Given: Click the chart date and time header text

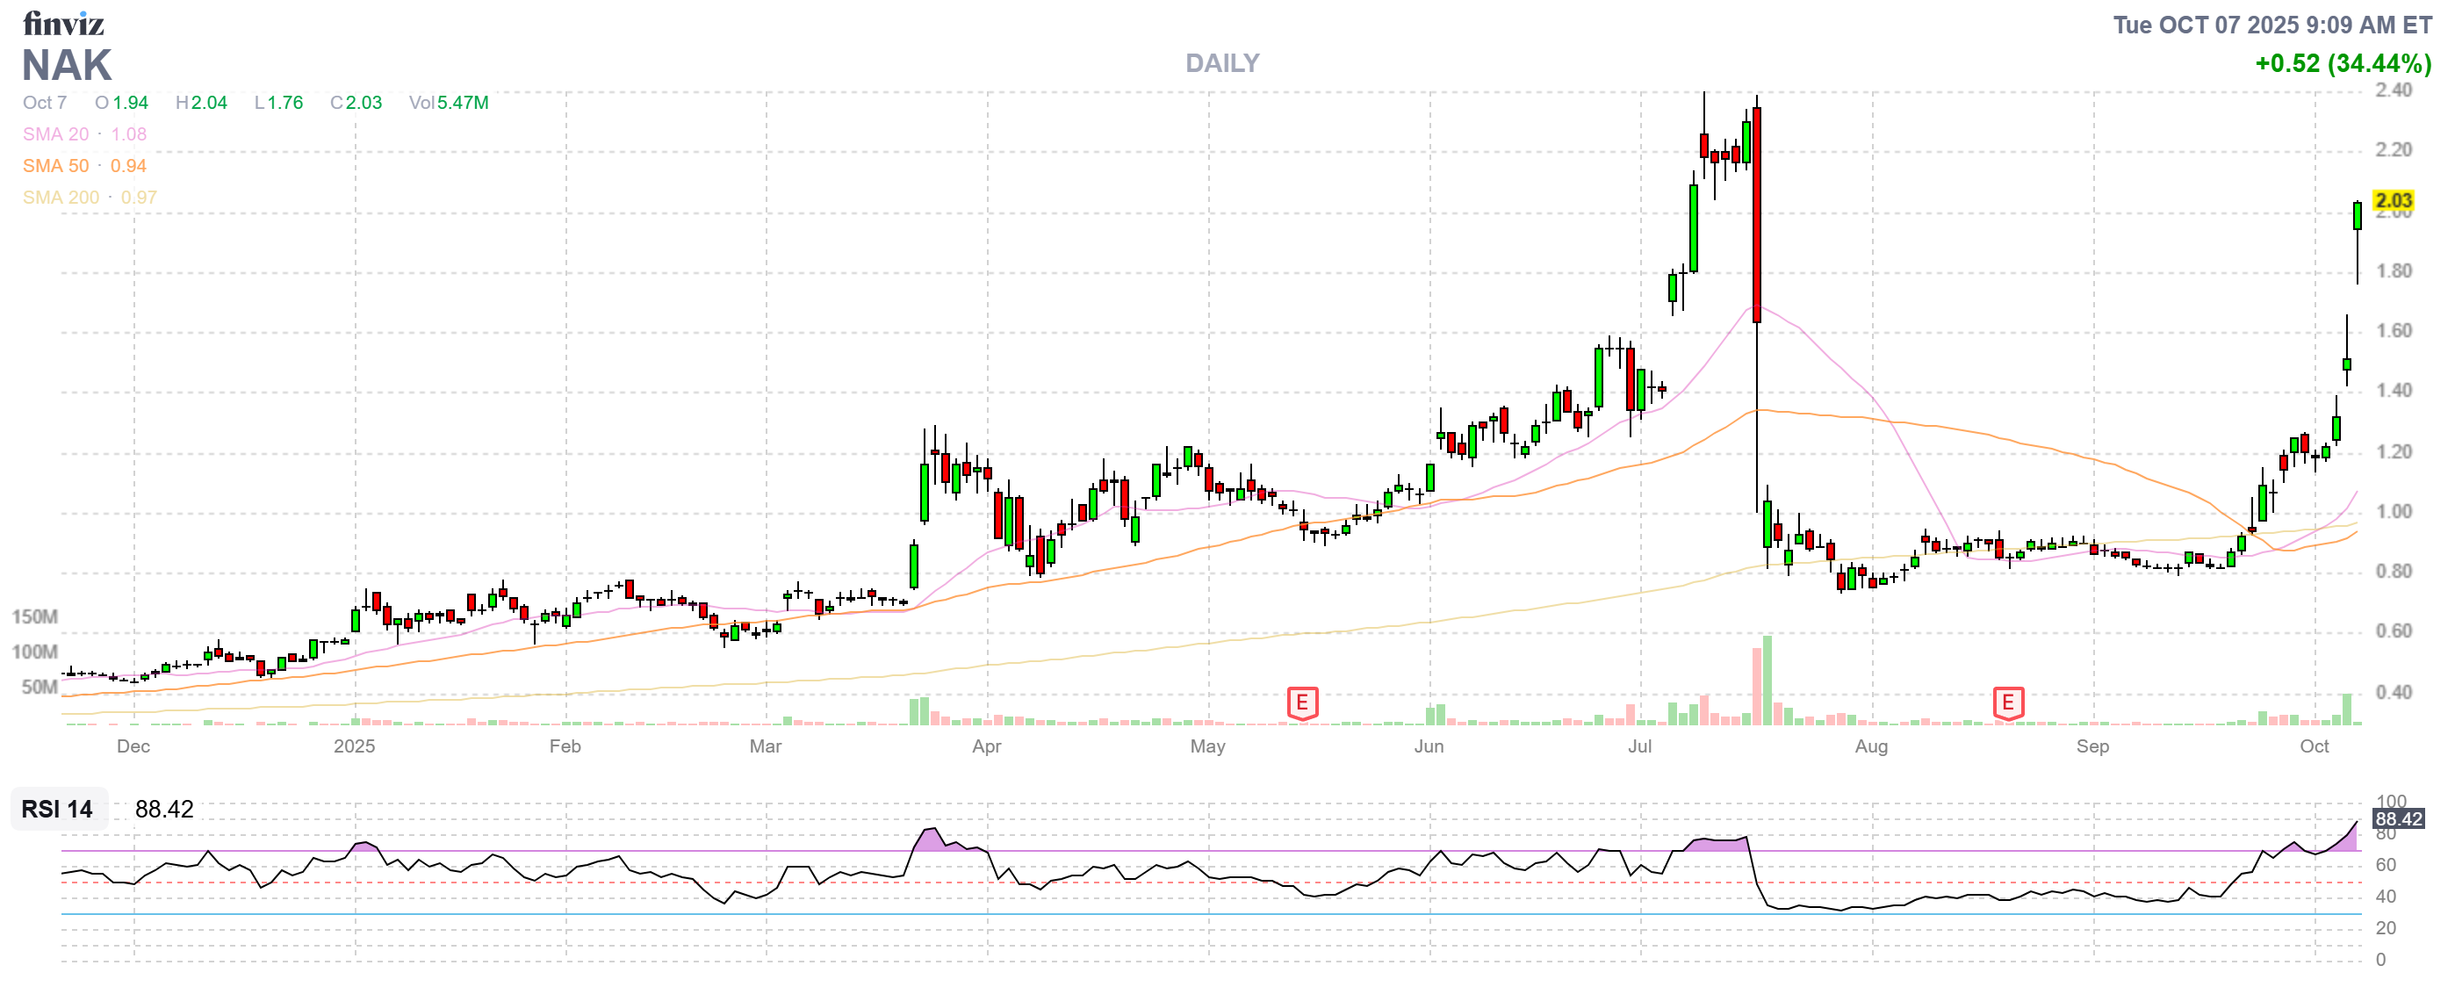Looking at the screenshot, I should [2271, 25].
